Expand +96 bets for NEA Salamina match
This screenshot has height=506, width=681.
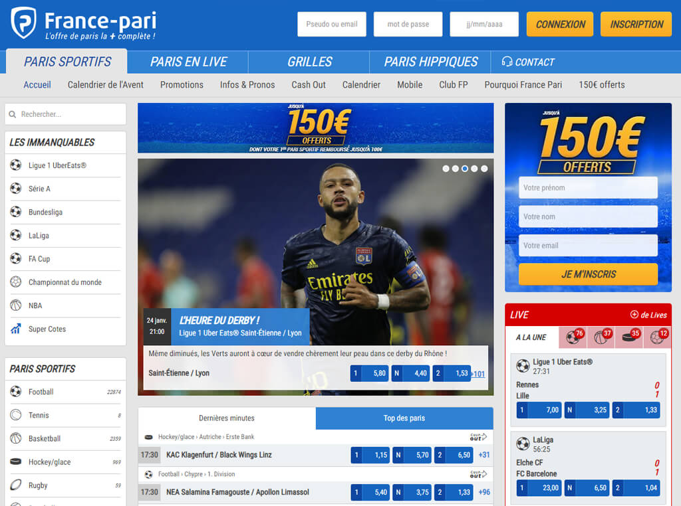tap(484, 492)
